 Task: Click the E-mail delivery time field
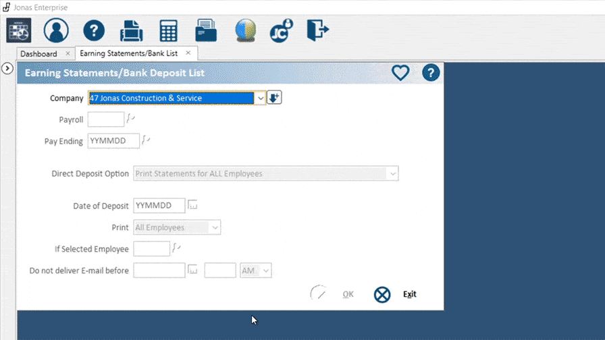pos(220,271)
